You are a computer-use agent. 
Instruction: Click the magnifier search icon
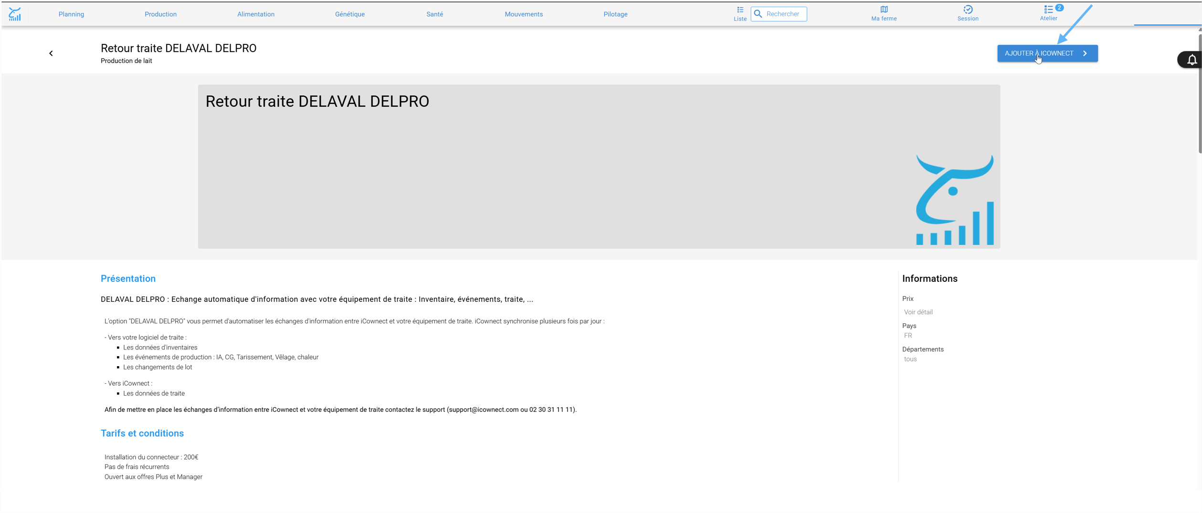pyautogui.click(x=758, y=14)
